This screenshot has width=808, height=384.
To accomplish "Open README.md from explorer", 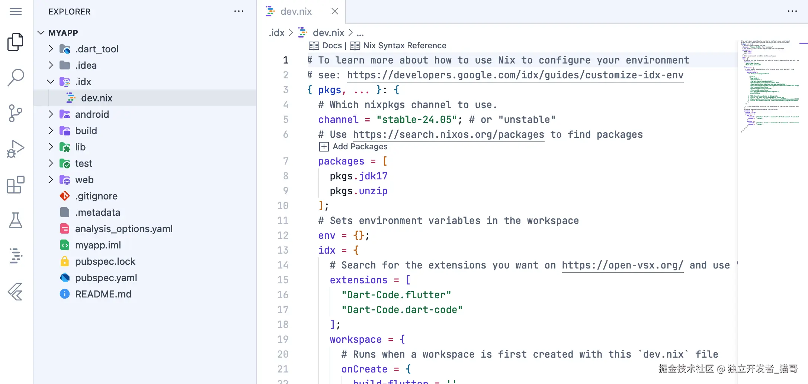I will pos(103,294).
